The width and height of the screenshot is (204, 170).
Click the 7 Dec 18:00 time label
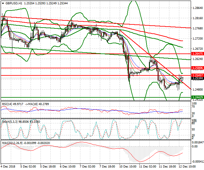tap(107, 167)
